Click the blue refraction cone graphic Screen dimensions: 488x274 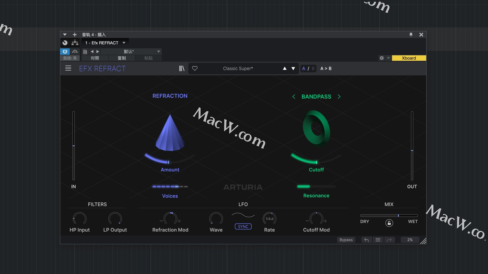click(x=170, y=133)
